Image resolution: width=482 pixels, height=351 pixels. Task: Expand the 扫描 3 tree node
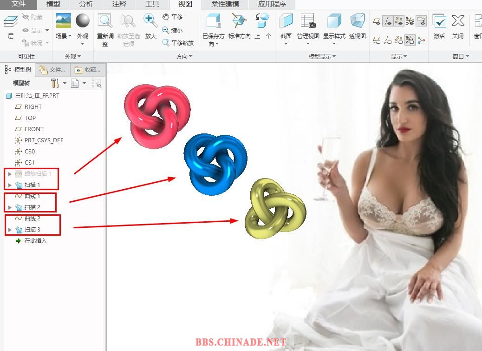click(x=10, y=230)
